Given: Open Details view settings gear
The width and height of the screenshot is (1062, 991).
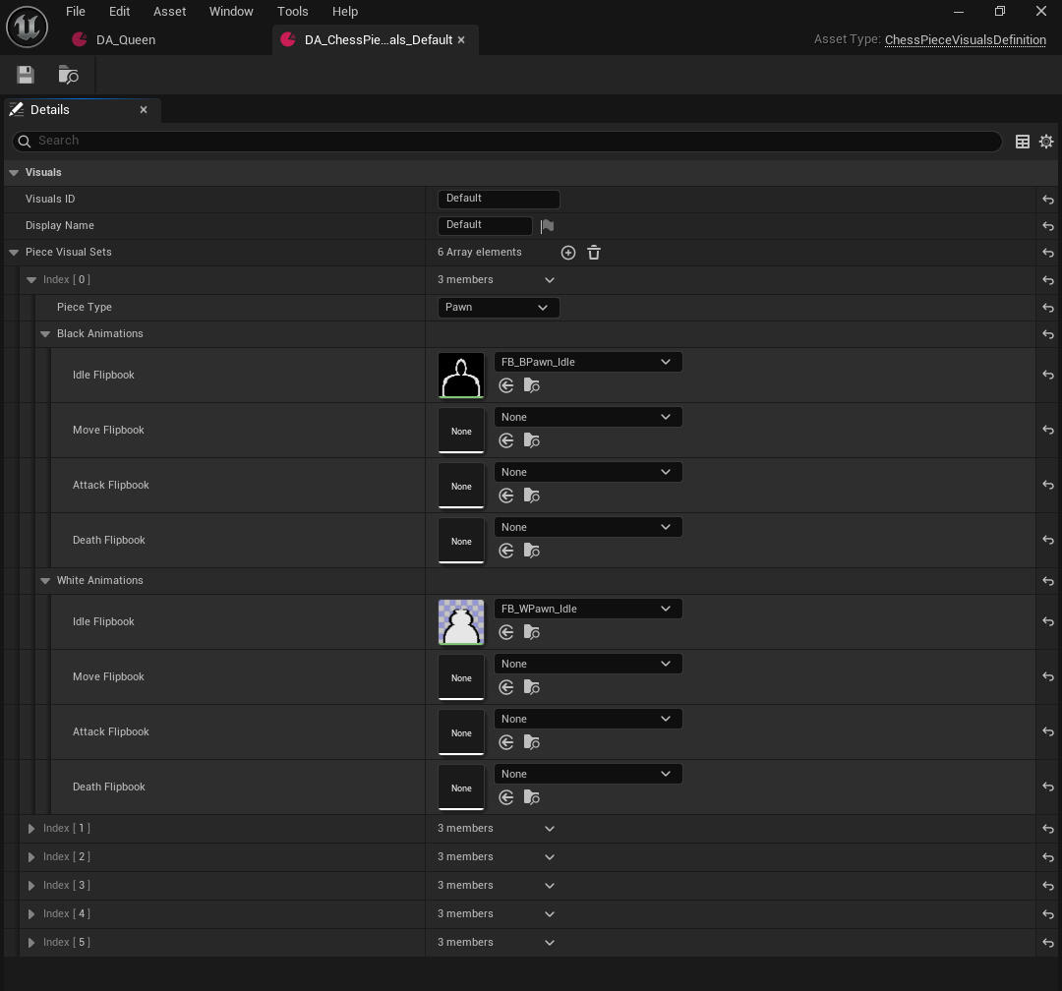Looking at the screenshot, I should (x=1045, y=141).
